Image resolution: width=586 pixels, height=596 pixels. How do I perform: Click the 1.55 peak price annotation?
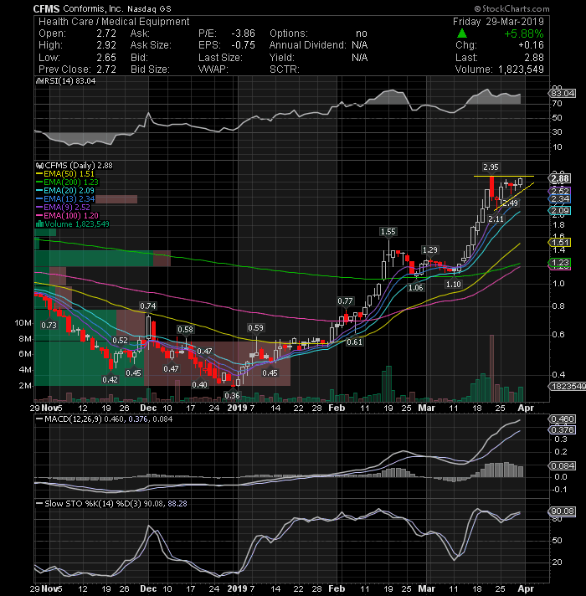click(388, 232)
